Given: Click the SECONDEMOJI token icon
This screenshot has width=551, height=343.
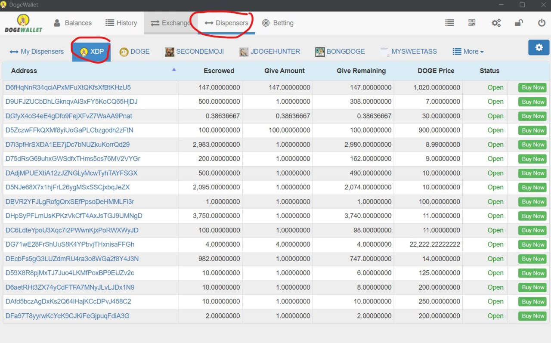Looking at the screenshot, I should tap(170, 52).
